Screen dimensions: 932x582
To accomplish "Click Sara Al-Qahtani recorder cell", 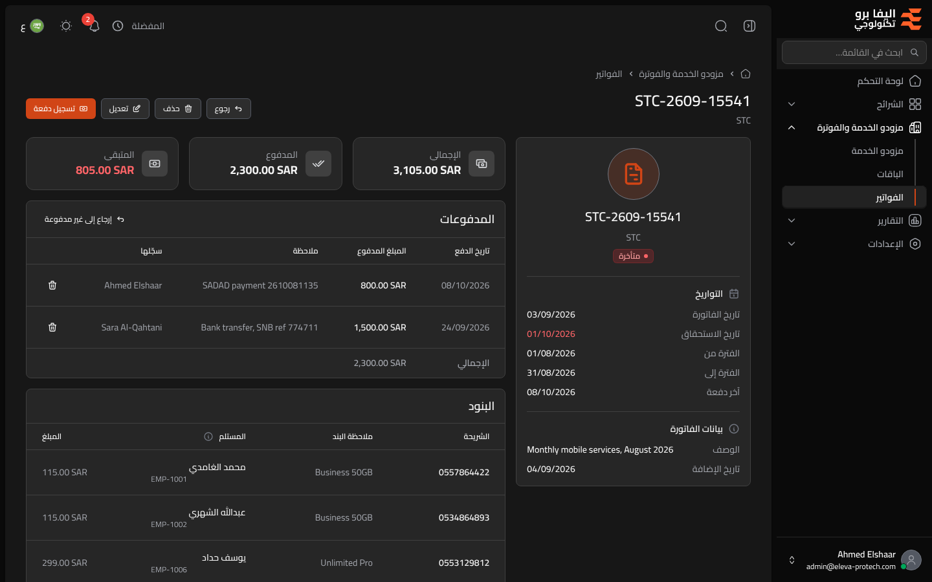I will coord(131,327).
